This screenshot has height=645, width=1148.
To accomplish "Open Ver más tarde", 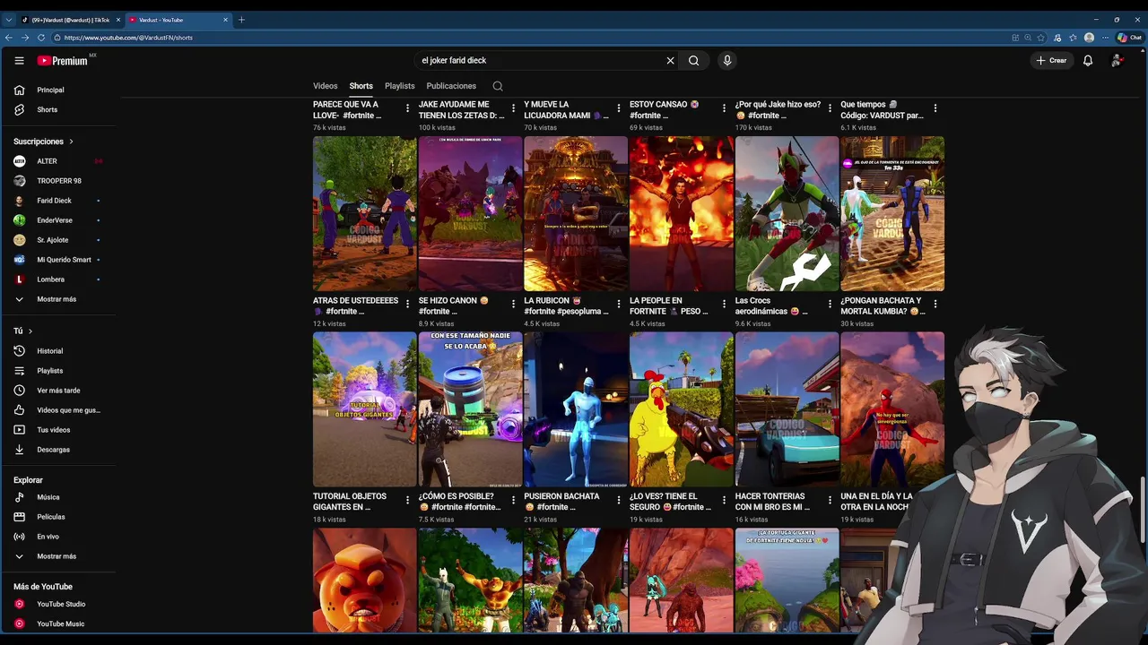I will pos(58,391).
